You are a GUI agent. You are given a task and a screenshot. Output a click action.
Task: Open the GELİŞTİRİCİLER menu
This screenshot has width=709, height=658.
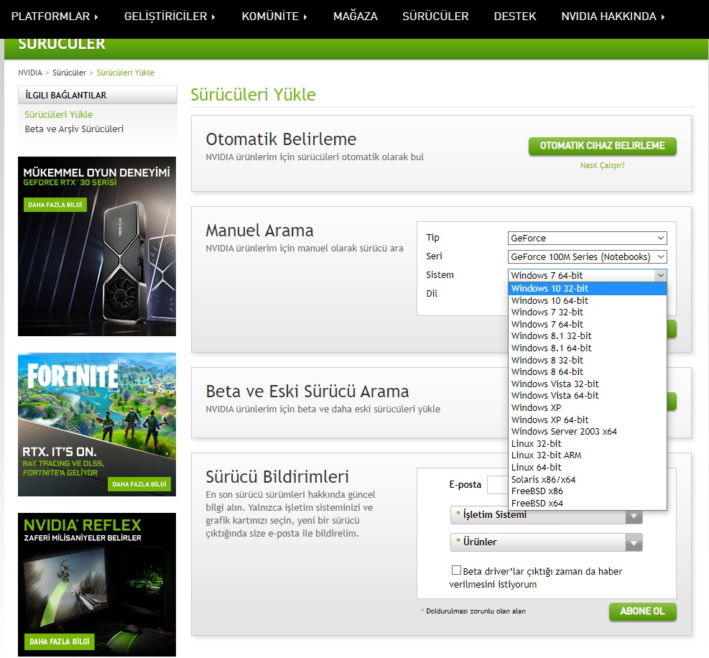[170, 17]
